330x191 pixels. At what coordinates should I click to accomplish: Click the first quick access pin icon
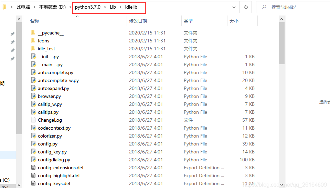(13, 34)
